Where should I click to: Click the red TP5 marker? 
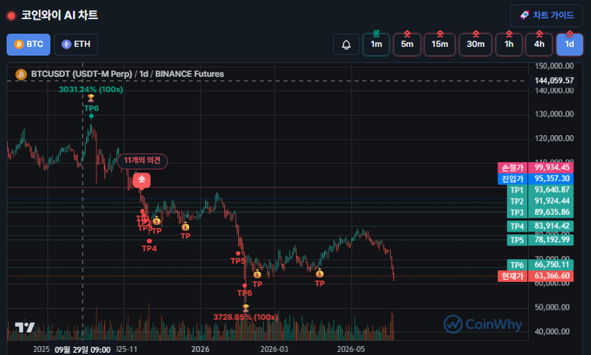click(237, 261)
